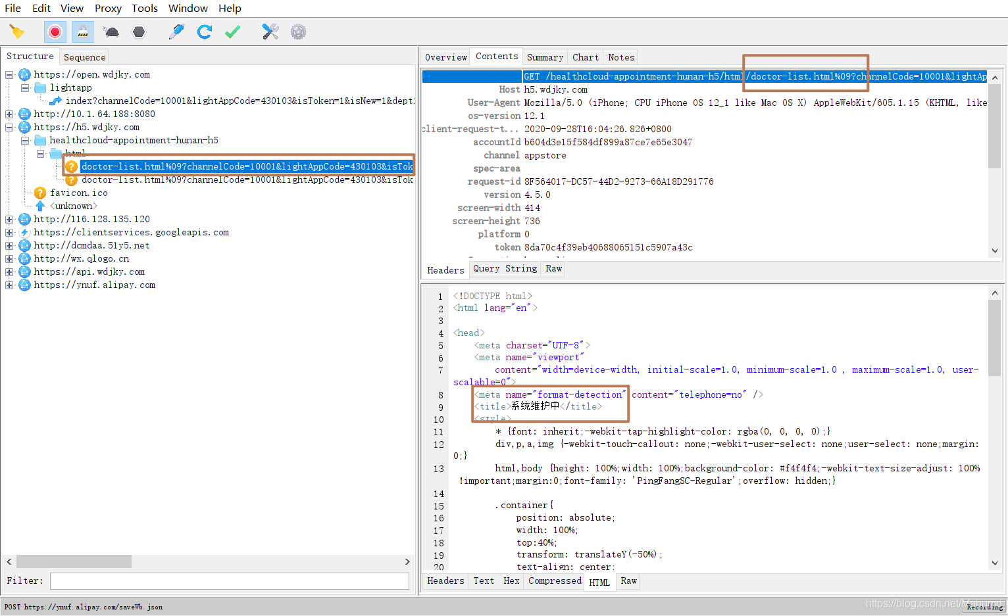The image size is (1008, 616).
Task: Select the <unknown> tree entry
Action: pos(74,206)
